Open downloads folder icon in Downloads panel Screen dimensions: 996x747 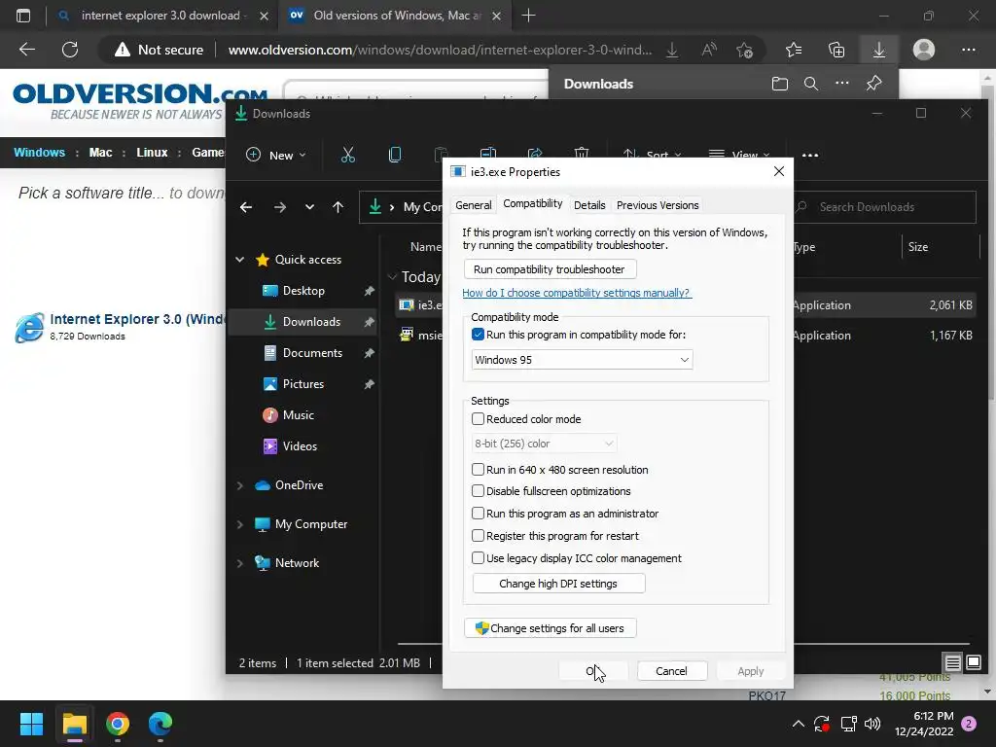coord(779,84)
